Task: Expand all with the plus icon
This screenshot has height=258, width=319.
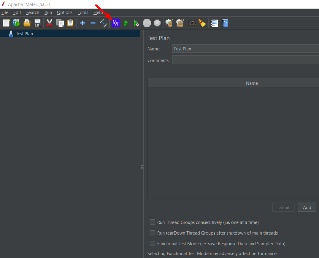Action: [x=82, y=23]
